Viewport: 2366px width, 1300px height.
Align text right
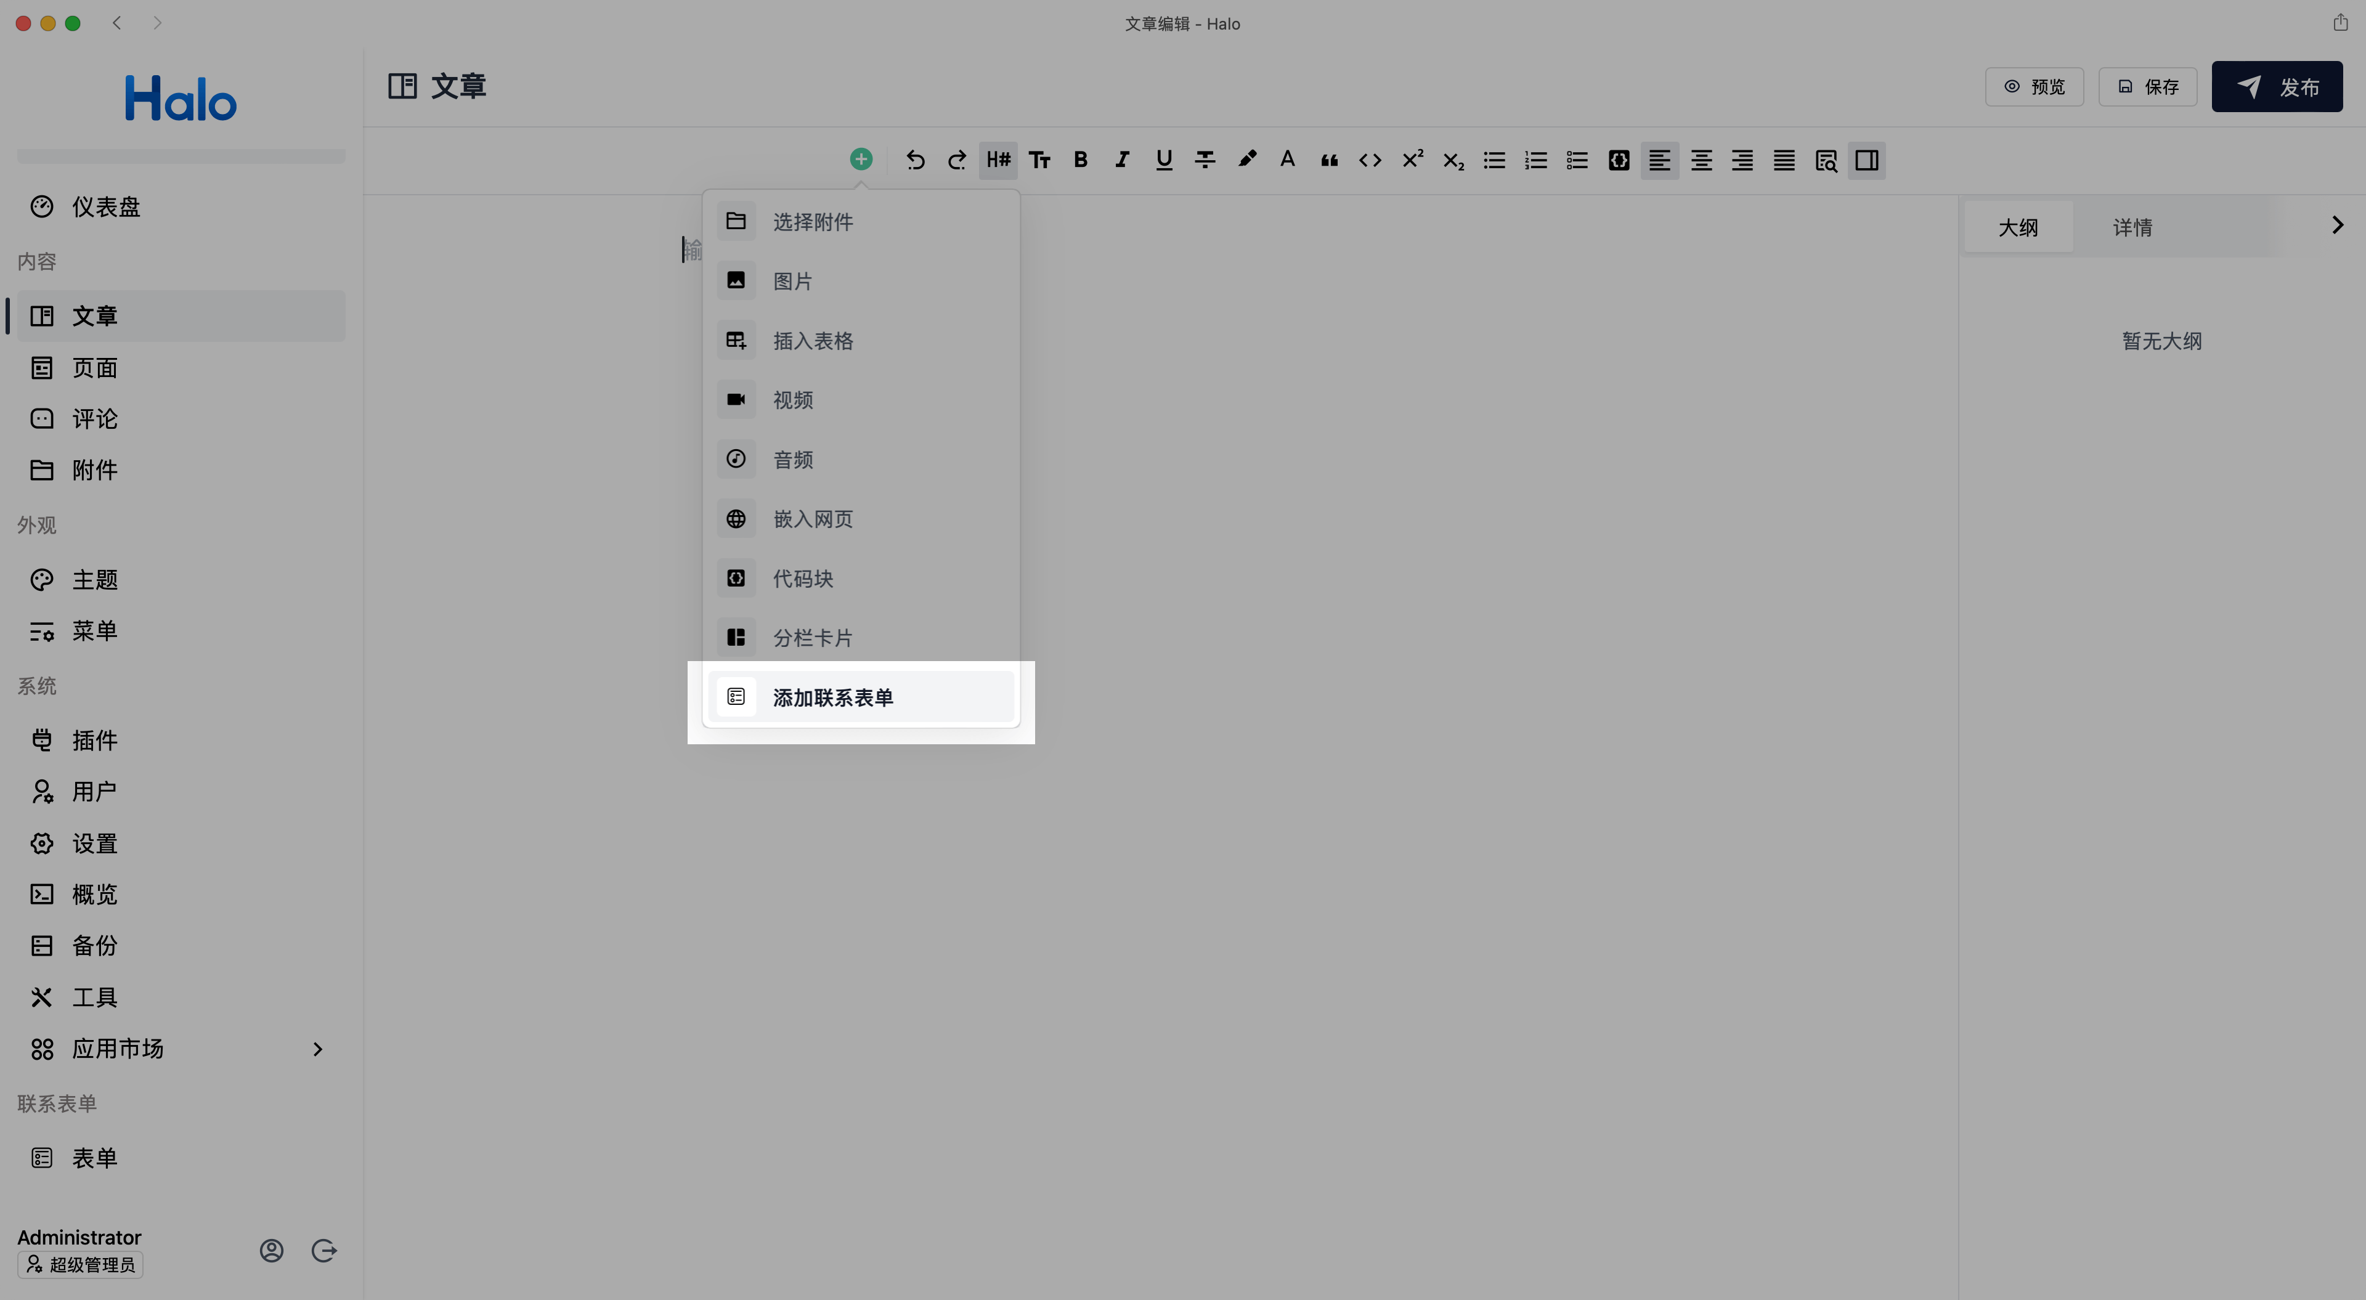[1742, 160]
